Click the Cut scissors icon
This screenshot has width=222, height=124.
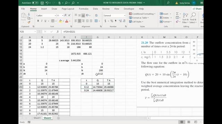[x=29, y=14]
